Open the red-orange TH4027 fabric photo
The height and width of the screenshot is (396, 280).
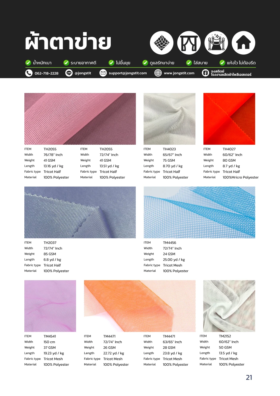[229, 119]
